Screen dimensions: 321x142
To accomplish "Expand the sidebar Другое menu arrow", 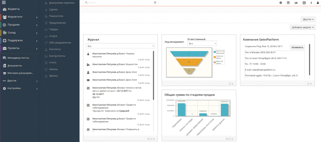I will coord(37,81).
